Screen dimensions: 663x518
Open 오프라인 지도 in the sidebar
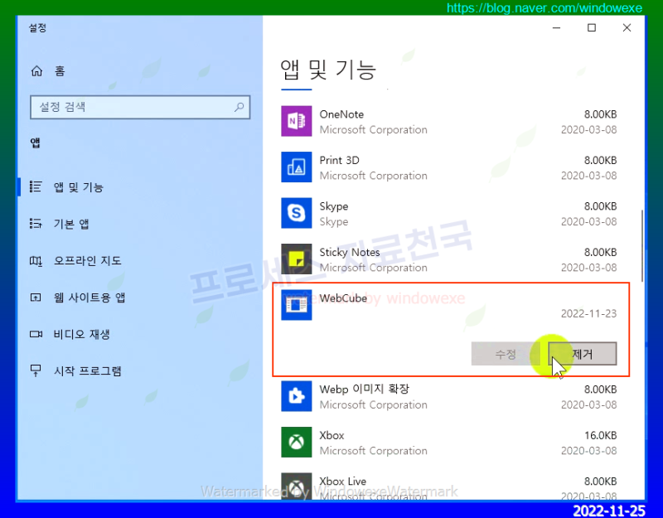coord(88,260)
